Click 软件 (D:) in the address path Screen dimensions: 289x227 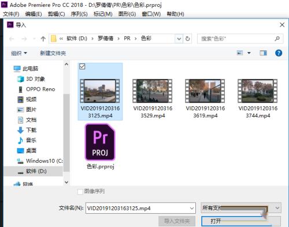click(x=77, y=39)
